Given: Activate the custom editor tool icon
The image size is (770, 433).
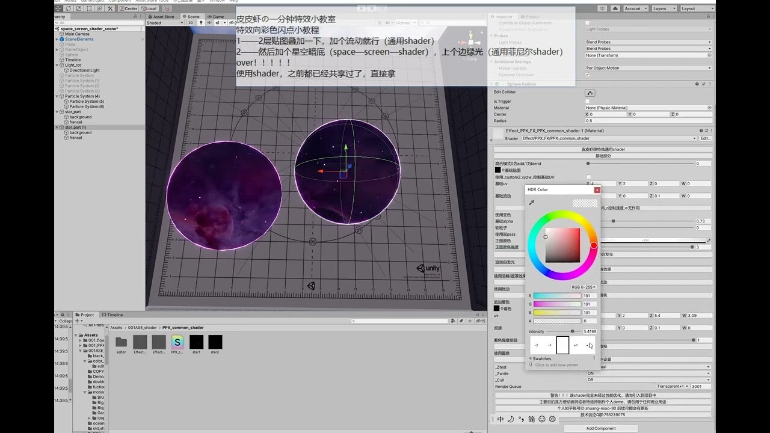Looking at the screenshot, I should 110,8.
